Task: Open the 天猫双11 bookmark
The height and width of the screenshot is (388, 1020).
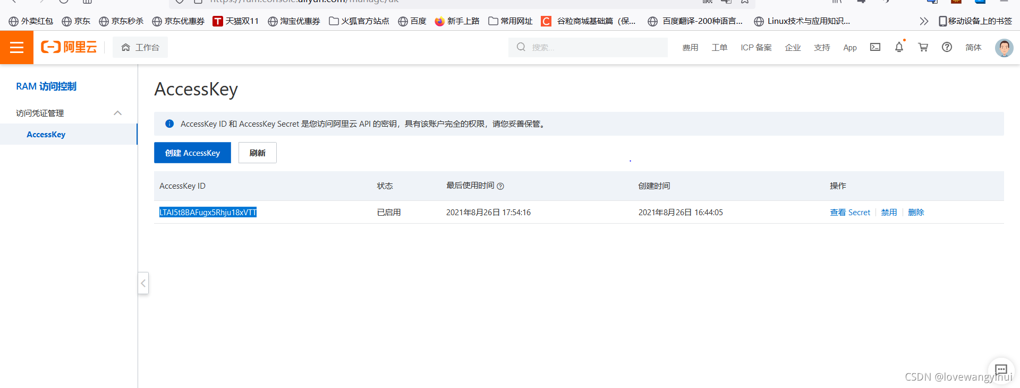Action: point(235,21)
